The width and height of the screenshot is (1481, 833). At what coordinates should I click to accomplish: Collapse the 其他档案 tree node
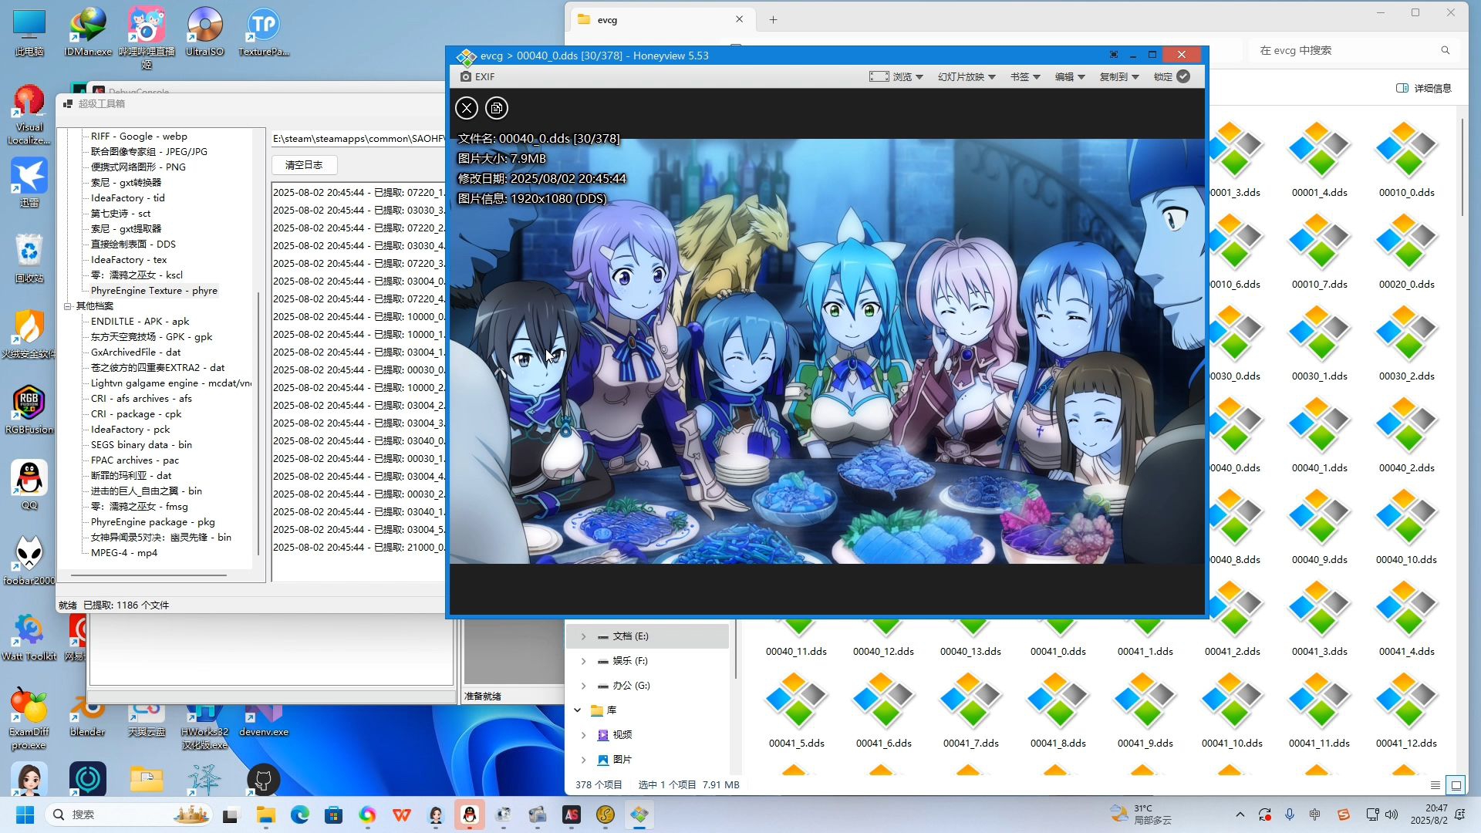(x=68, y=306)
